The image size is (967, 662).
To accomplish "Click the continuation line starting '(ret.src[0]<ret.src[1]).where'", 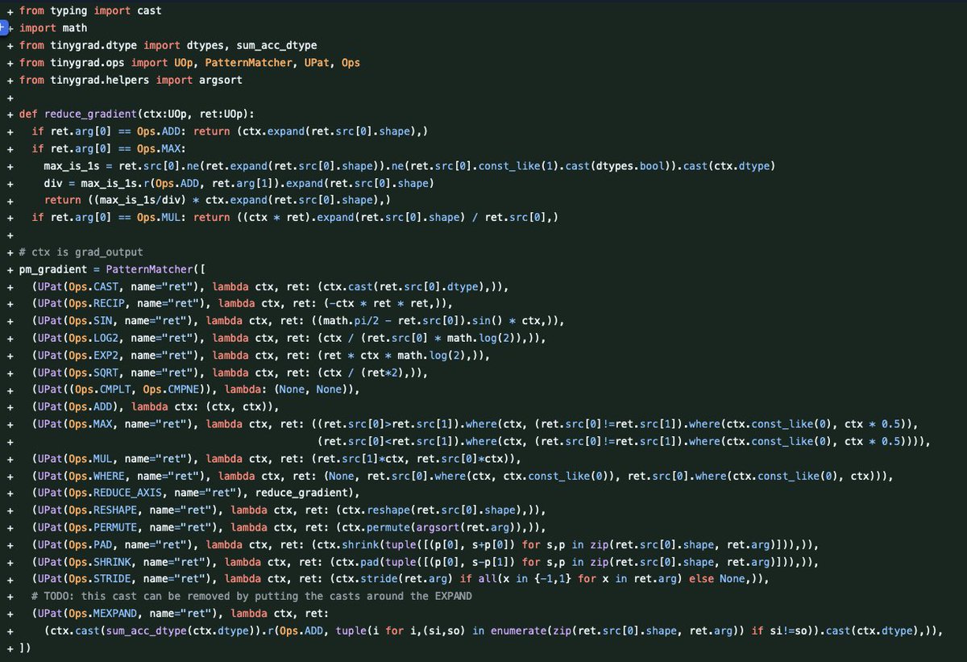I will pyautogui.click(x=625, y=441).
